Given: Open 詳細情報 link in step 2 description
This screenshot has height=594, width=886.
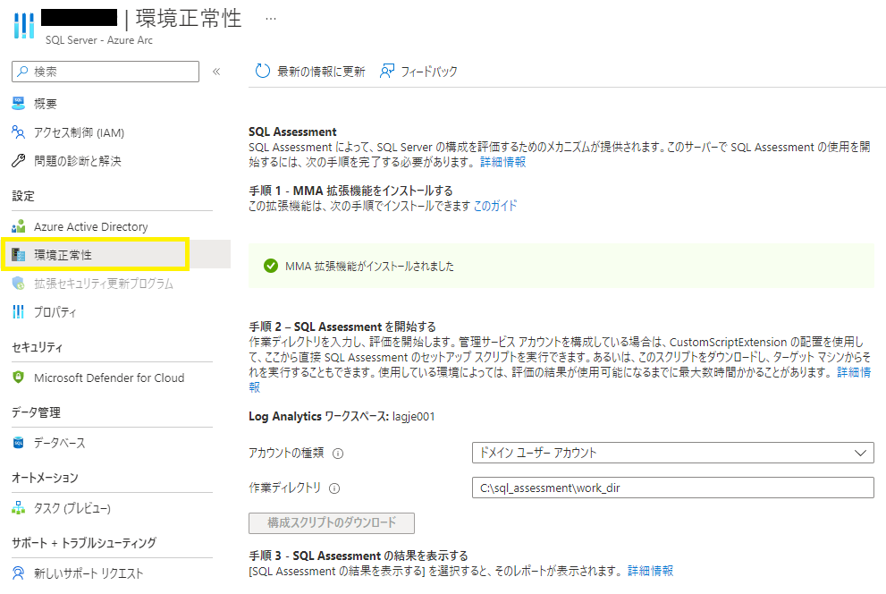Looking at the screenshot, I should [x=854, y=372].
